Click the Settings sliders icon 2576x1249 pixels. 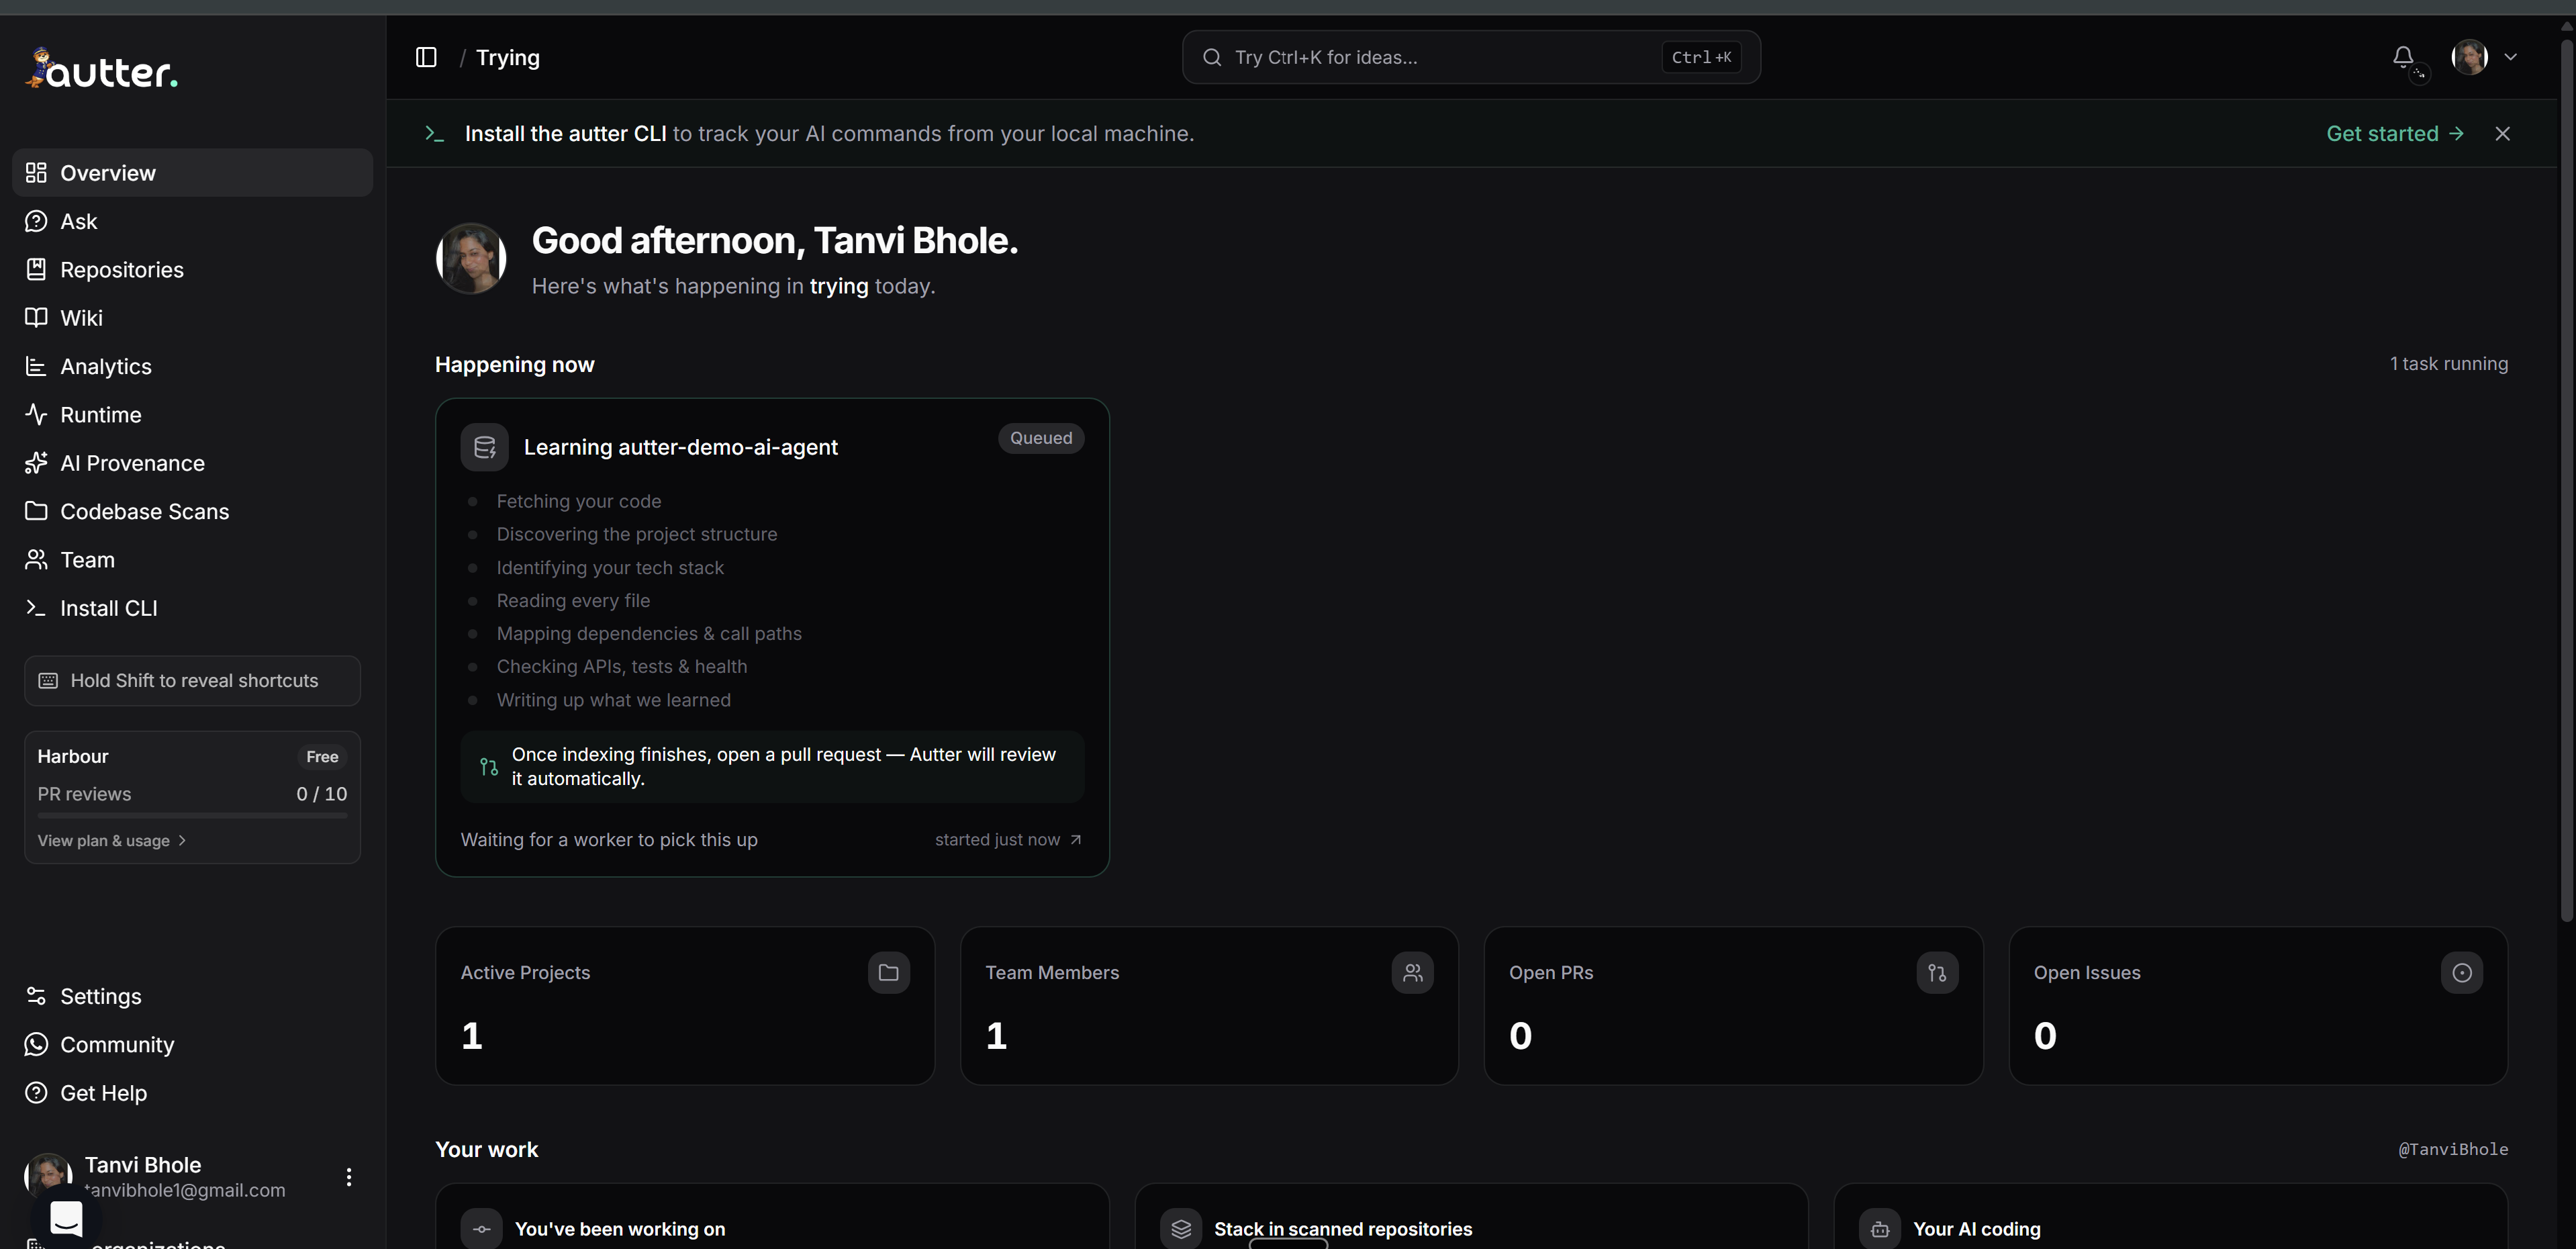[36, 996]
